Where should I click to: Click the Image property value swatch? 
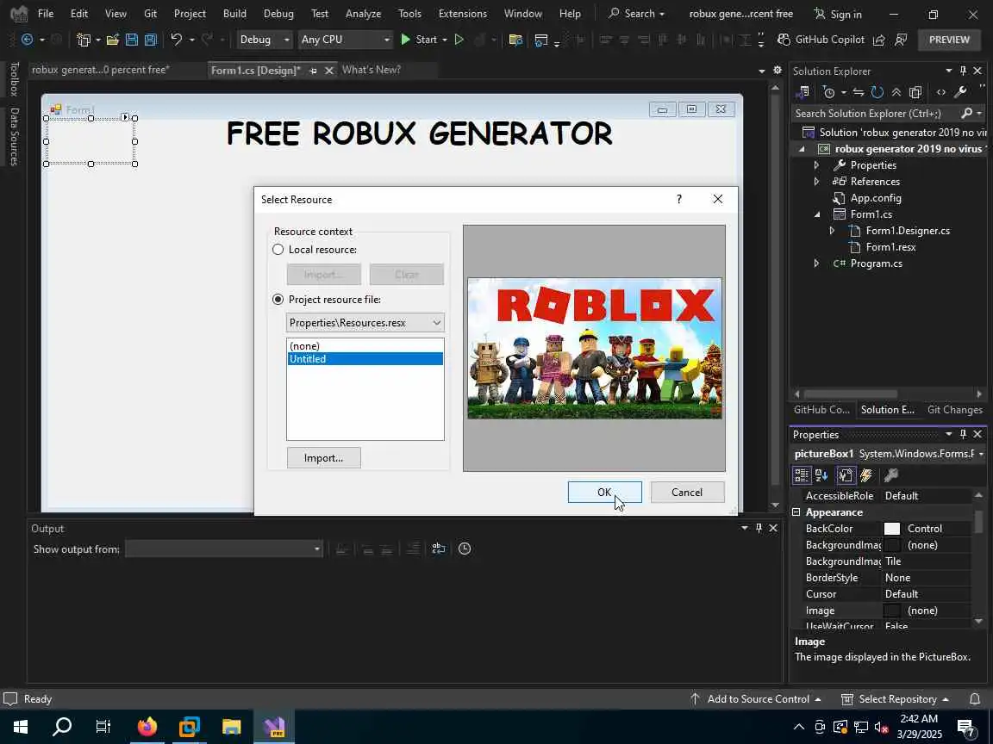point(891,611)
